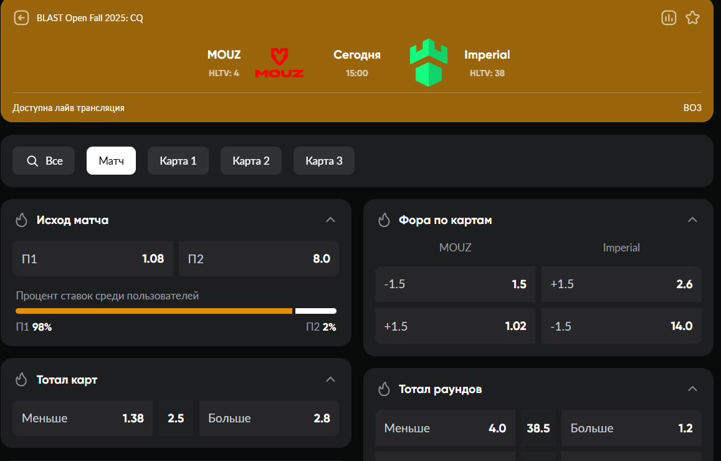Click the MOUZ team logo
The height and width of the screenshot is (461, 721).
coord(279,62)
